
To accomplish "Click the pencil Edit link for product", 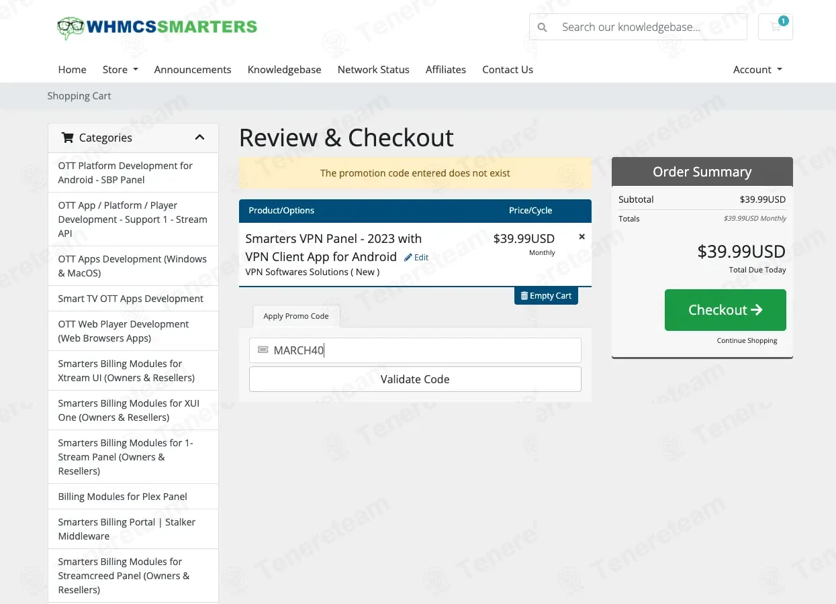I will click(x=416, y=257).
